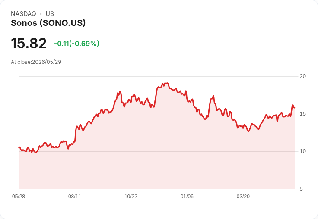Click the 10/22 date axis label
Image resolution: width=318 pixels, height=219 pixels.
(x=131, y=197)
